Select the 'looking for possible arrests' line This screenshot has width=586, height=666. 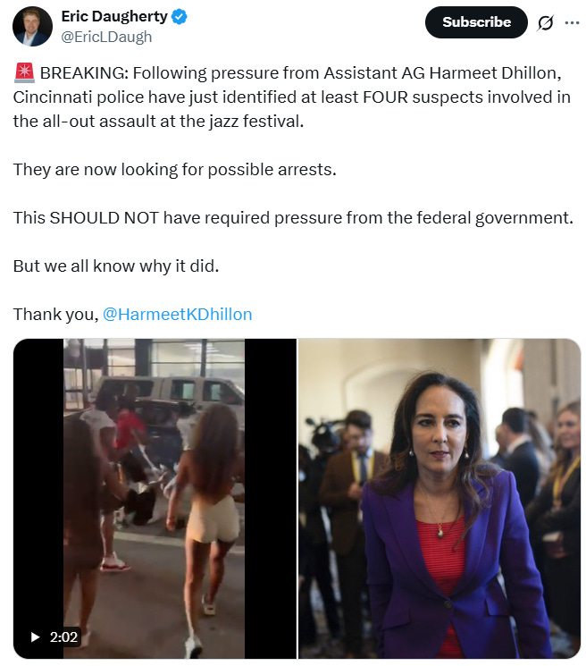click(175, 170)
